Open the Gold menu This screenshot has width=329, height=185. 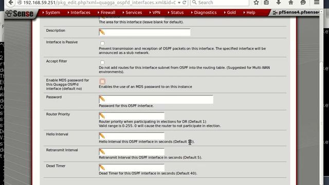(x=230, y=12)
